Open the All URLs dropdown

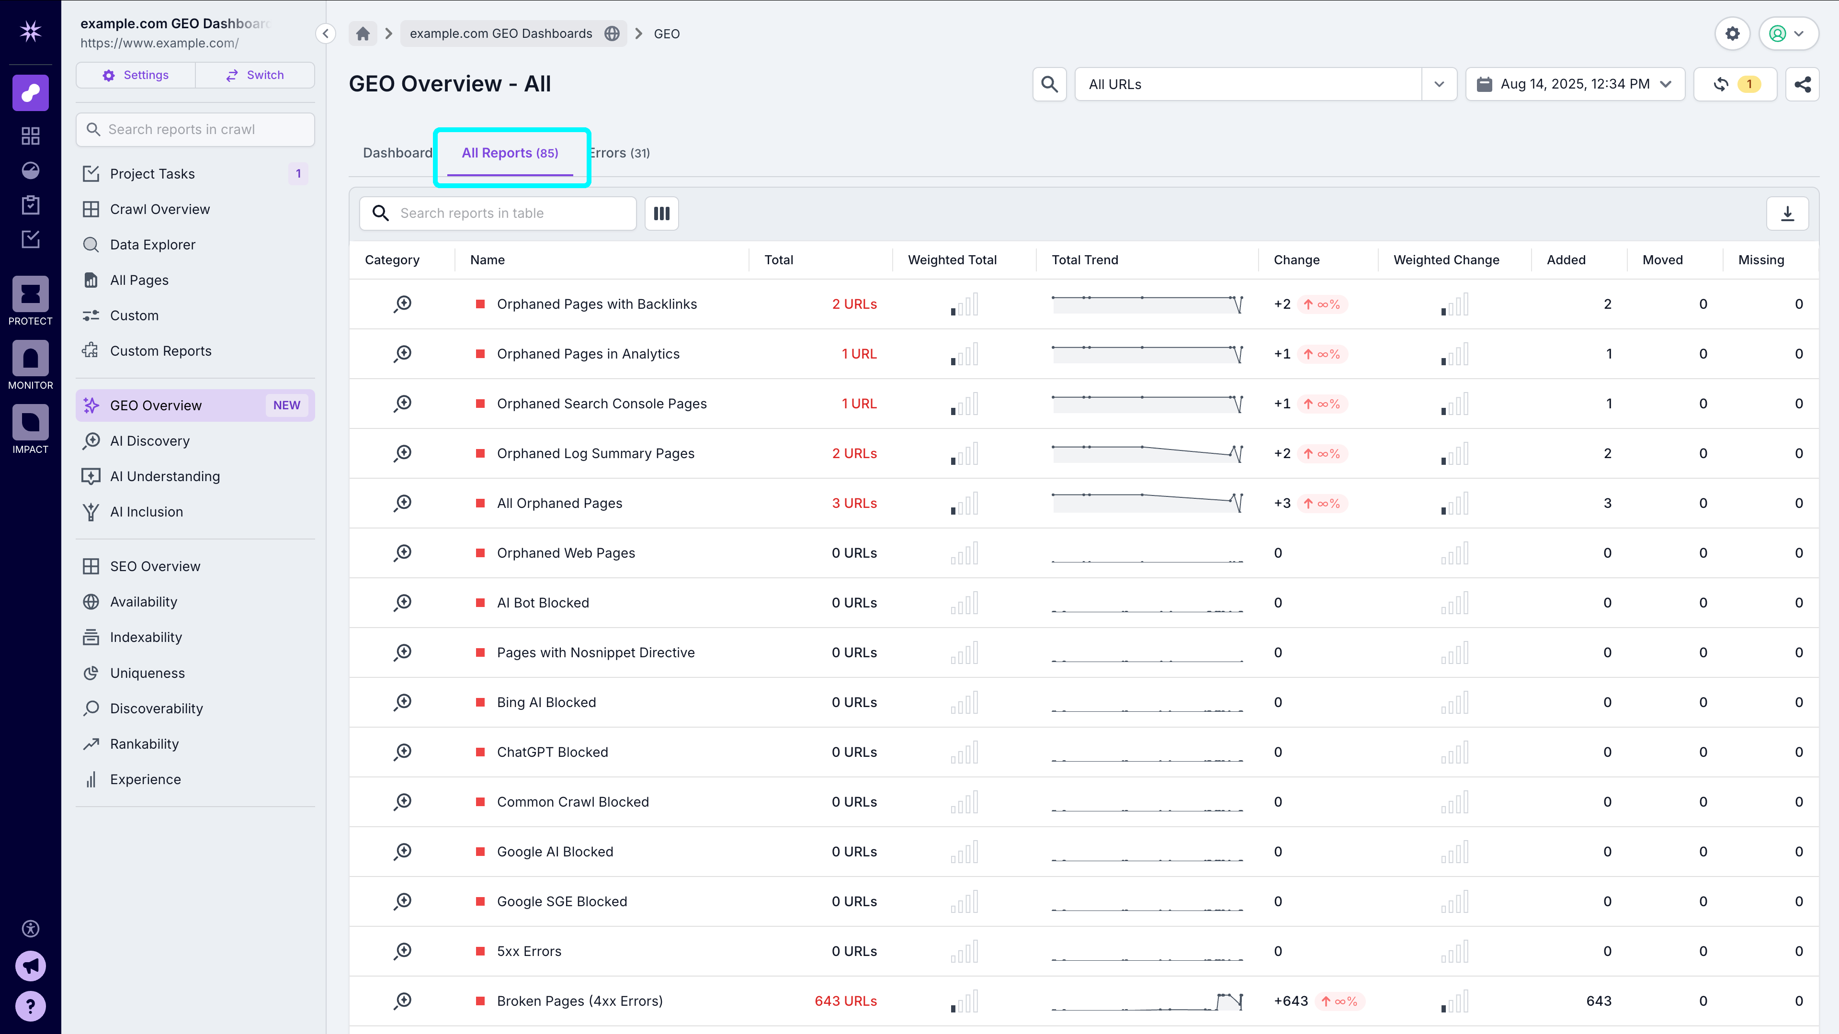[1439, 83]
